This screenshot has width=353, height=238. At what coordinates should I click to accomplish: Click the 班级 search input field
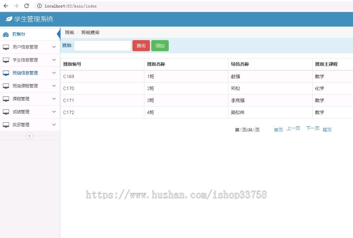click(102, 45)
